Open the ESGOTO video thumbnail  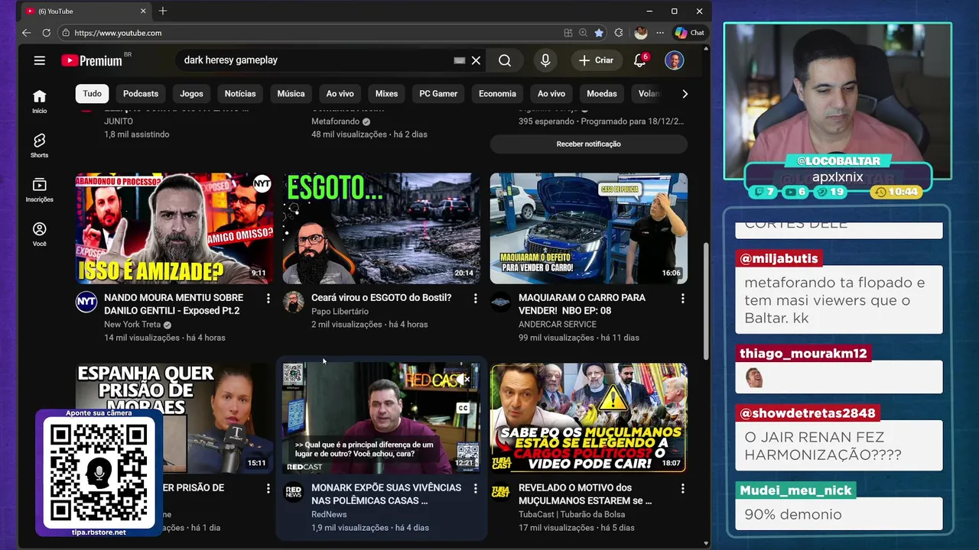pyautogui.click(x=382, y=228)
